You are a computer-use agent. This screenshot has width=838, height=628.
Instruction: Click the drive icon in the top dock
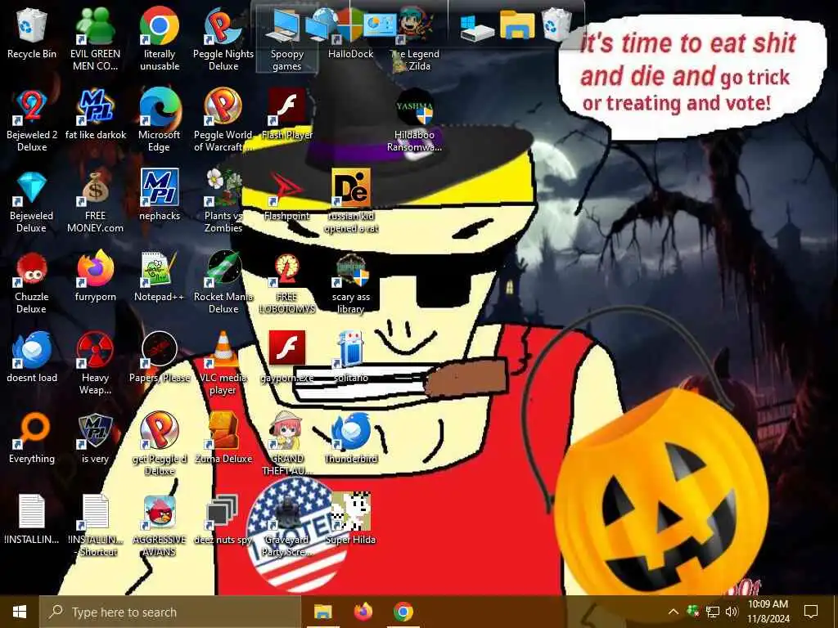tap(477, 28)
